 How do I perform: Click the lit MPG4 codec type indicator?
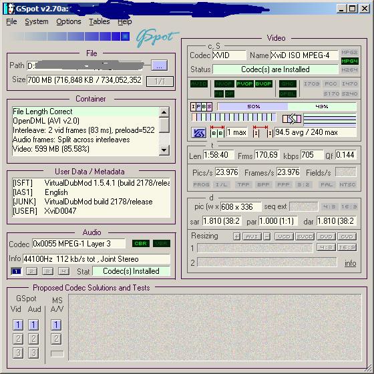pyautogui.click(x=349, y=61)
